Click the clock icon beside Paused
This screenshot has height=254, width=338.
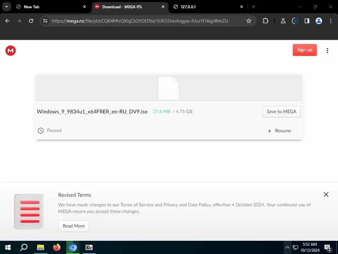41,130
